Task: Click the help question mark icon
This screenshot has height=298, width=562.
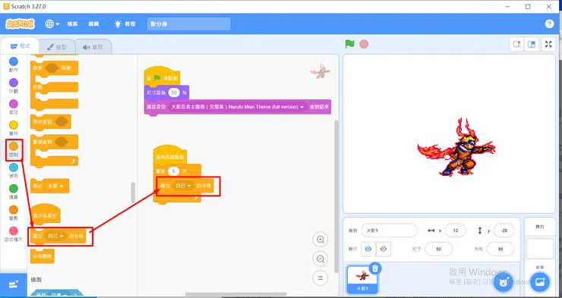Action: pos(549,24)
